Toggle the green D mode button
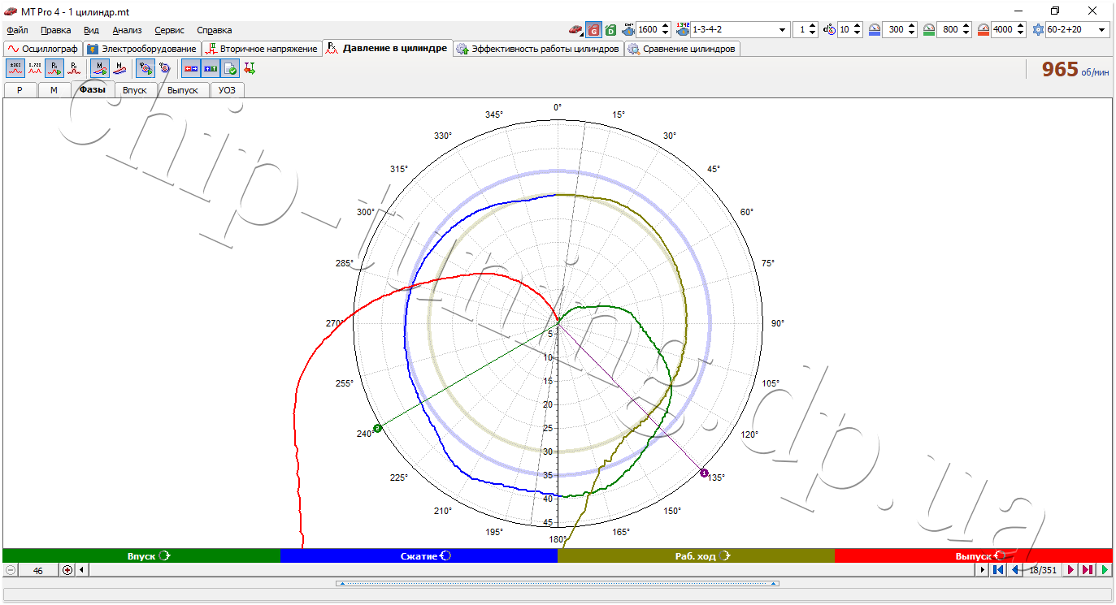 tap(610, 29)
